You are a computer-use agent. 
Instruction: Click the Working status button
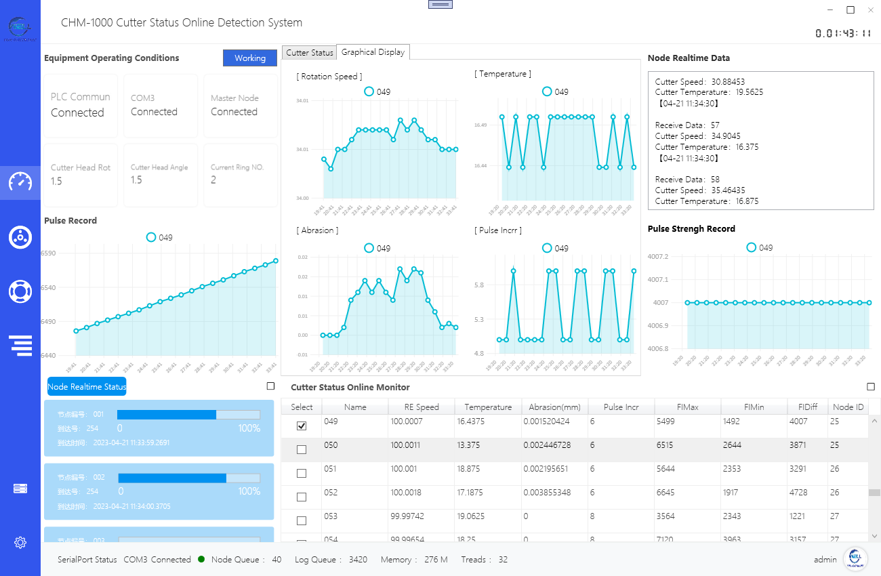[x=250, y=58]
